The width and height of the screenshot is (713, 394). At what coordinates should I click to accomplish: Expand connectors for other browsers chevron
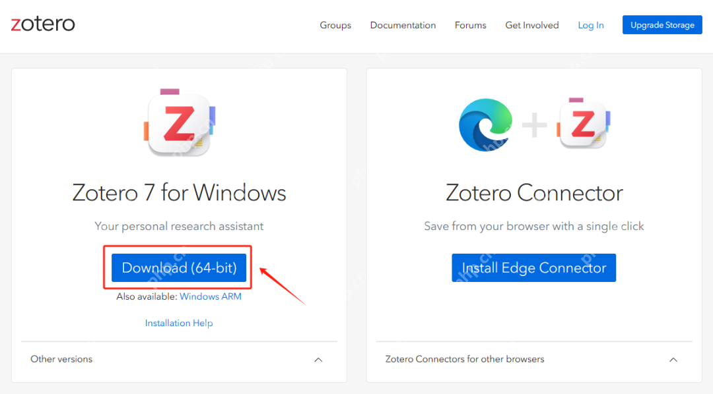pyautogui.click(x=673, y=360)
